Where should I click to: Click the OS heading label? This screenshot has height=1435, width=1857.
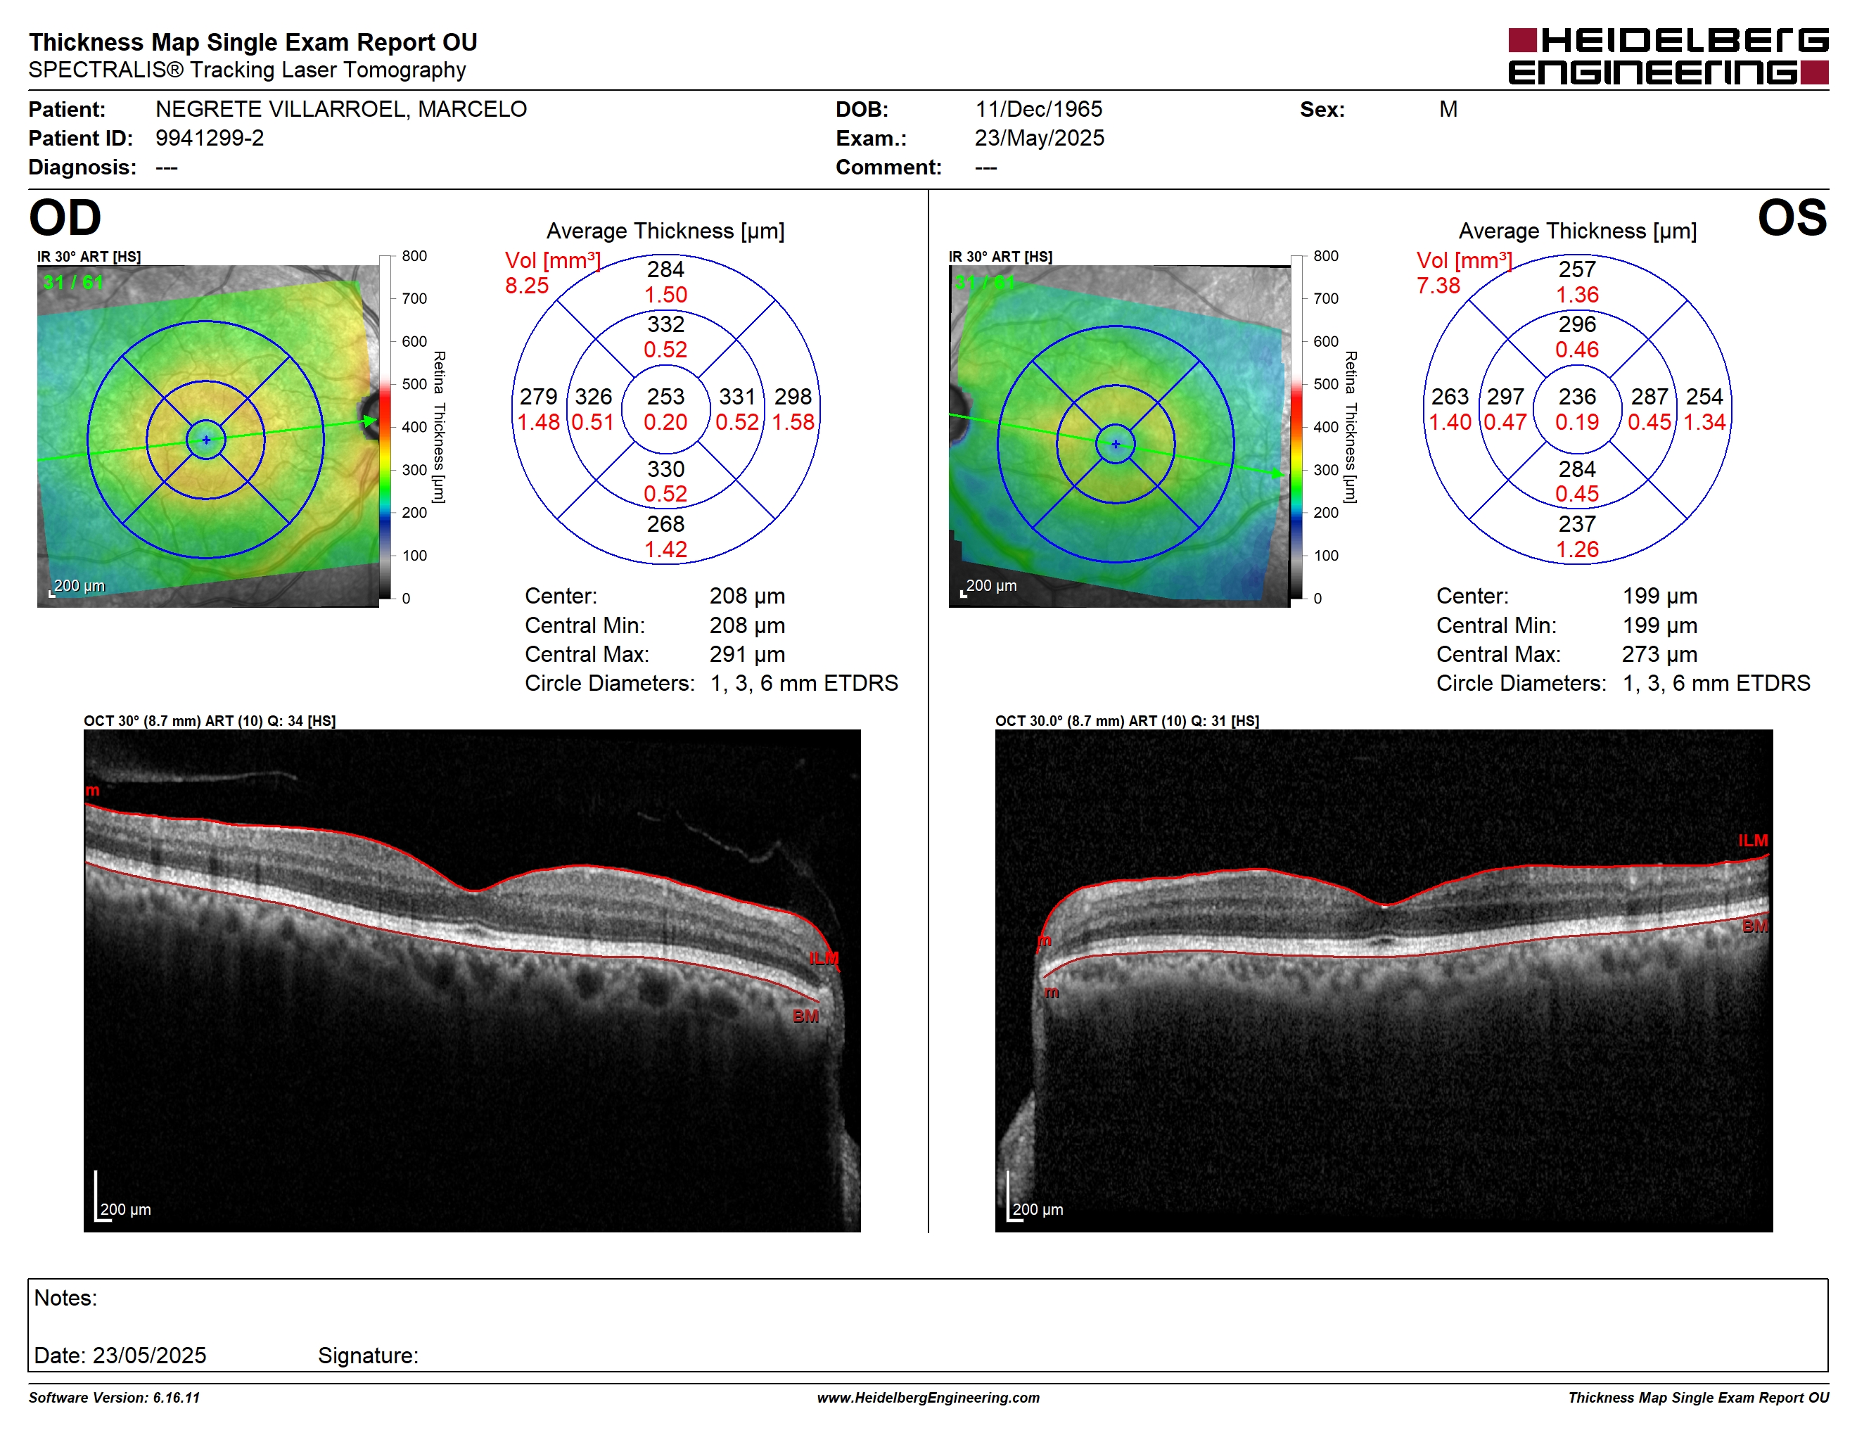[1792, 217]
